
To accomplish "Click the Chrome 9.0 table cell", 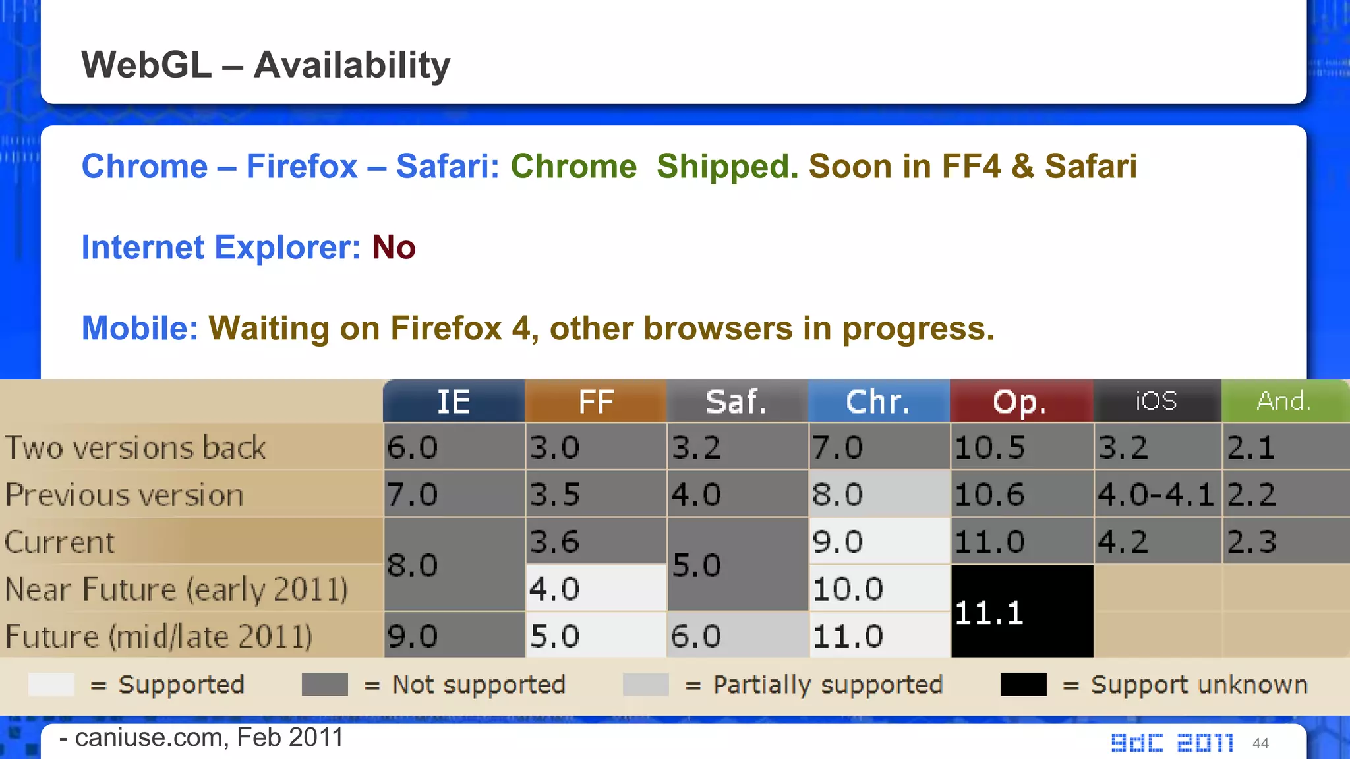I will (x=879, y=542).
